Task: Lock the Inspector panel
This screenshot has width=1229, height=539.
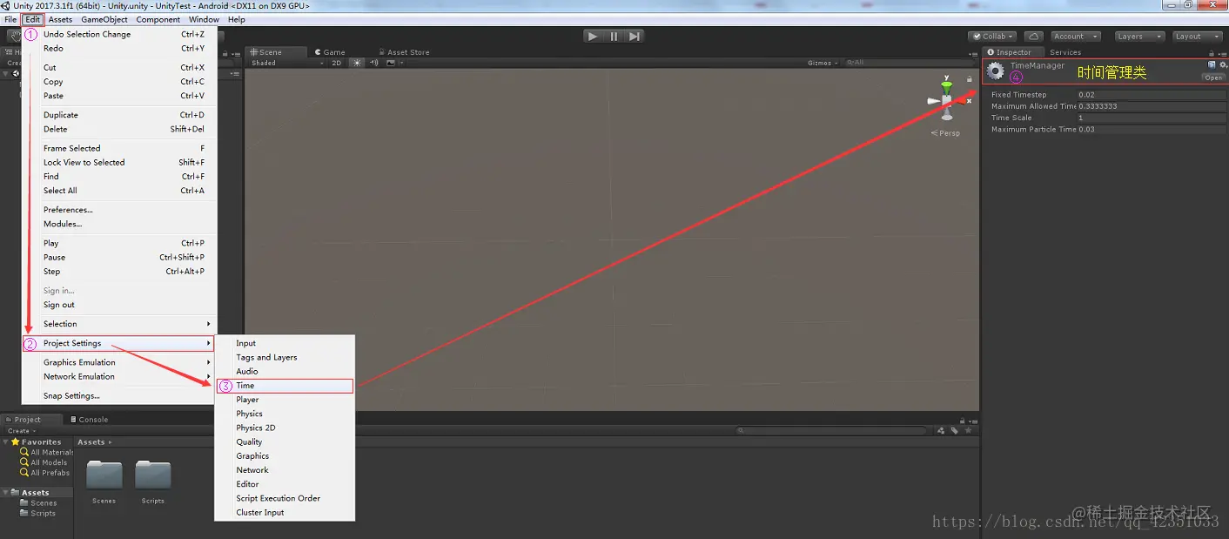Action: coord(1210,52)
